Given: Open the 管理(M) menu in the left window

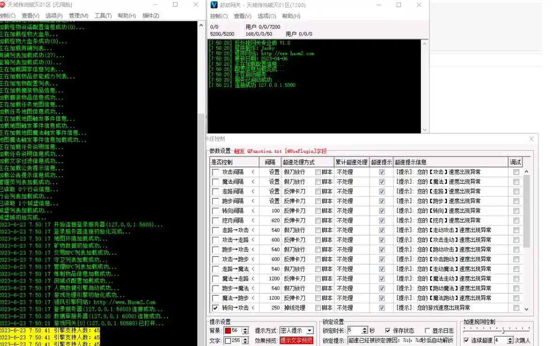Looking at the screenshot, I should tap(78, 15).
